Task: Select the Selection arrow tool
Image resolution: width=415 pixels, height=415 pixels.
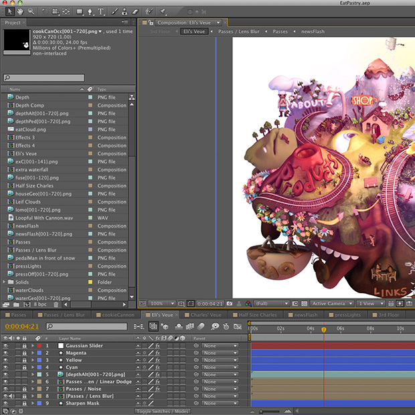Action: 10,11
